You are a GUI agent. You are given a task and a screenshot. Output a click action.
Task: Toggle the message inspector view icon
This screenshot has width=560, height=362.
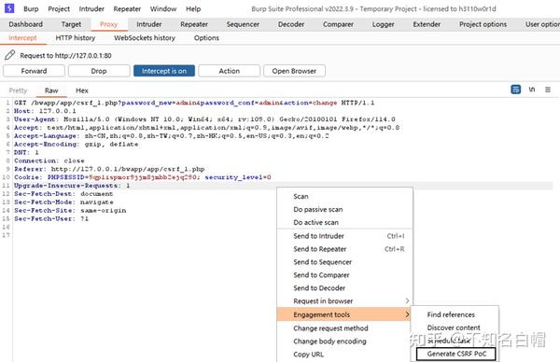coord(516,90)
